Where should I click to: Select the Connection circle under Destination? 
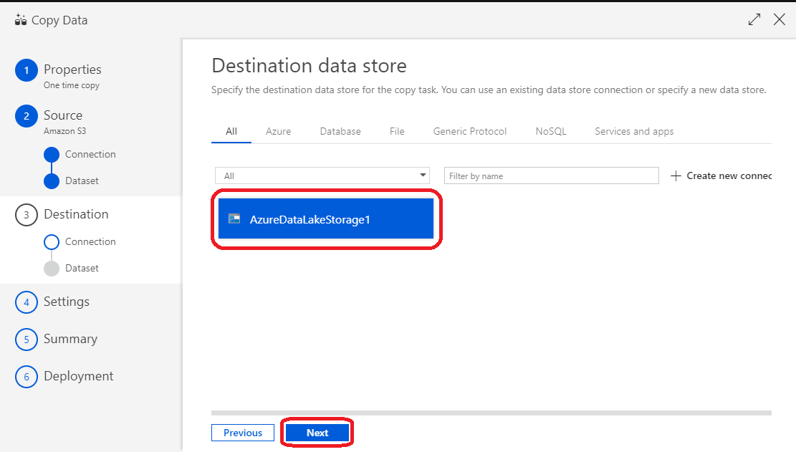coord(51,241)
